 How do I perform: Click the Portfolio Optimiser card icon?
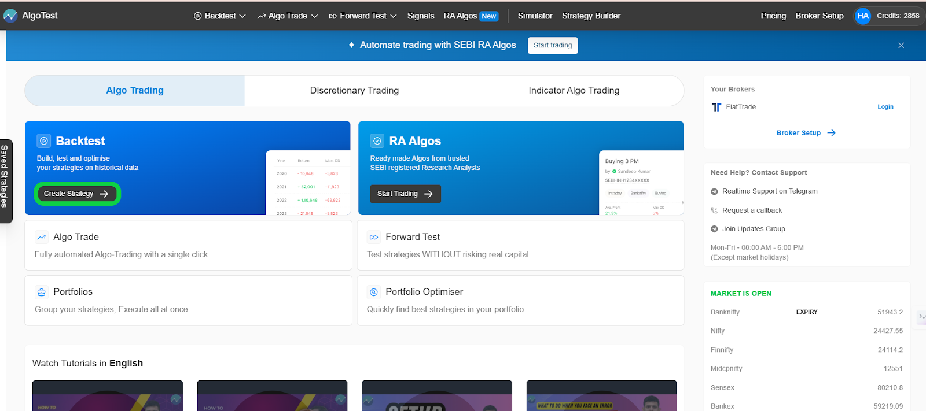(x=374, y=292)
